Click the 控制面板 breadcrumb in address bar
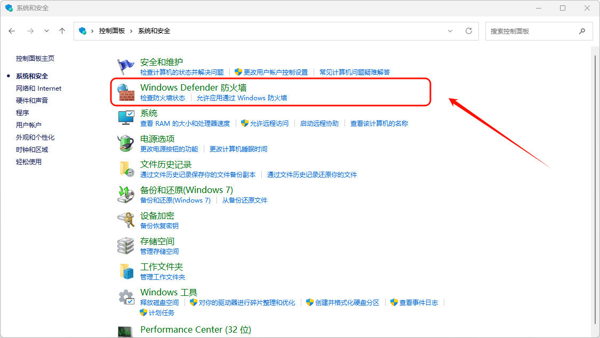Viewport: 600px width, 338px height. click(111, 31)
